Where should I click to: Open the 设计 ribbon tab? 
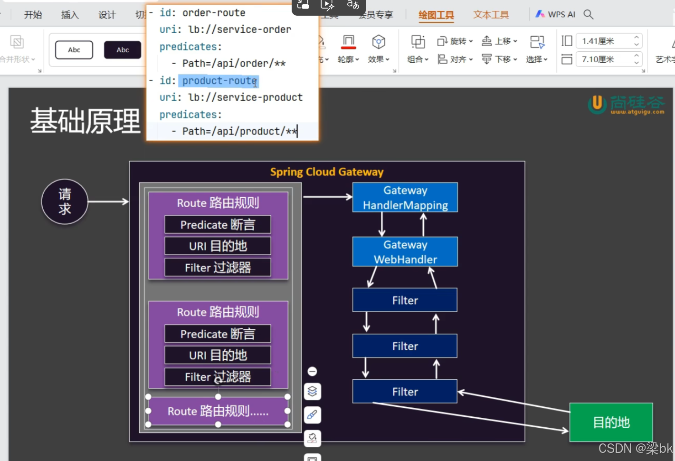click(107, 15)
